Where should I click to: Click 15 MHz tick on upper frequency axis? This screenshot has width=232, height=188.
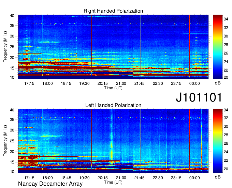click(12, 68)
